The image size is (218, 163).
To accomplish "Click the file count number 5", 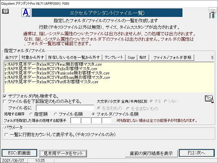I will point(212,58).
